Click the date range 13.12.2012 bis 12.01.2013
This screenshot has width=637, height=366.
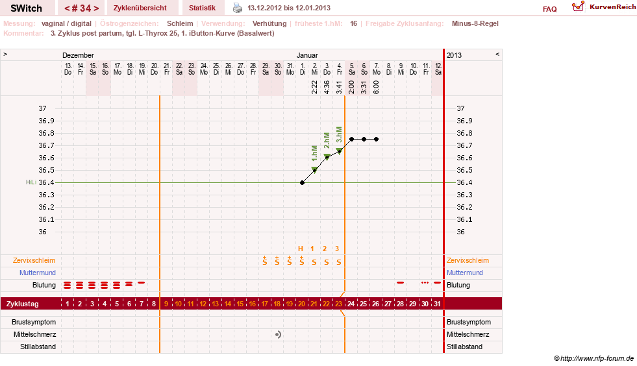(289, 8)
